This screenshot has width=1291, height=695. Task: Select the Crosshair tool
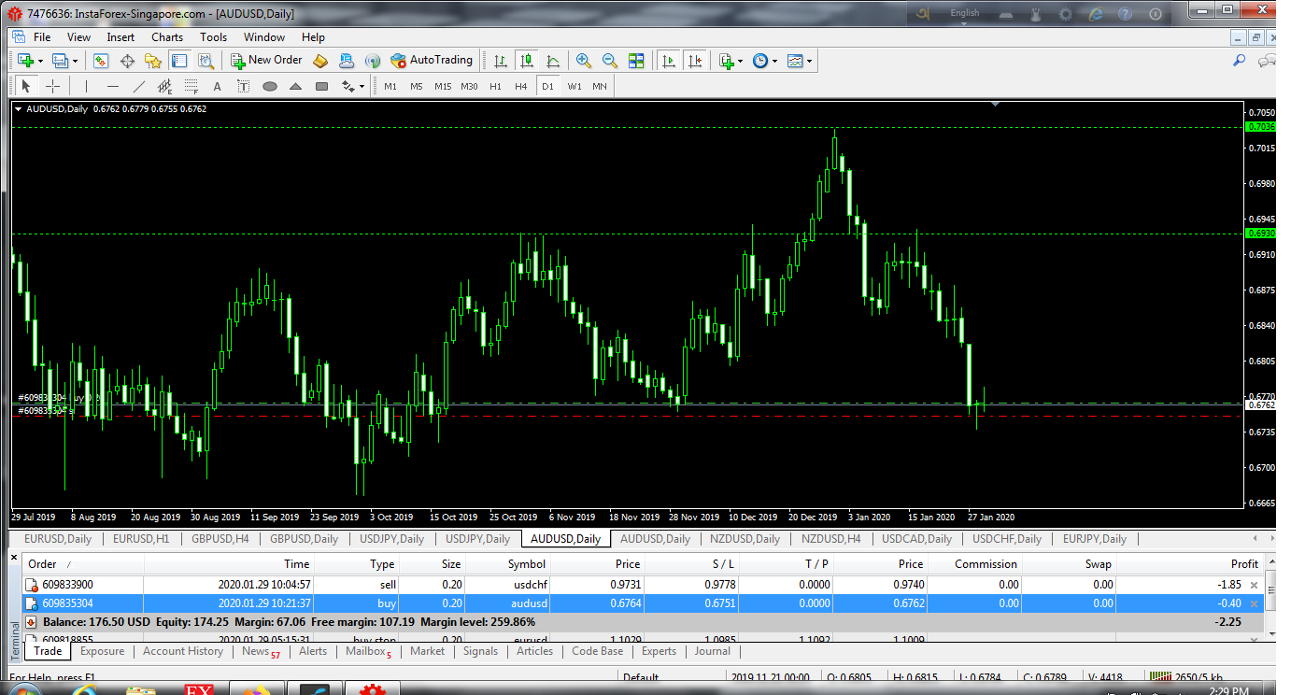click(x=53, y=86)
